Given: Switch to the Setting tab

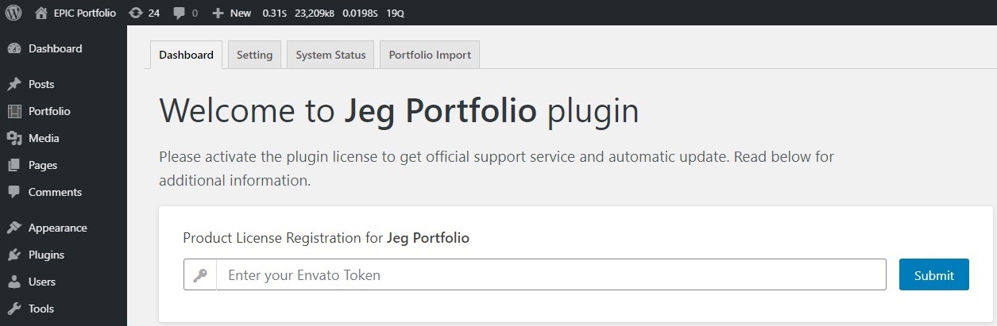Looking at the screenshot, I should pos(254,55).
